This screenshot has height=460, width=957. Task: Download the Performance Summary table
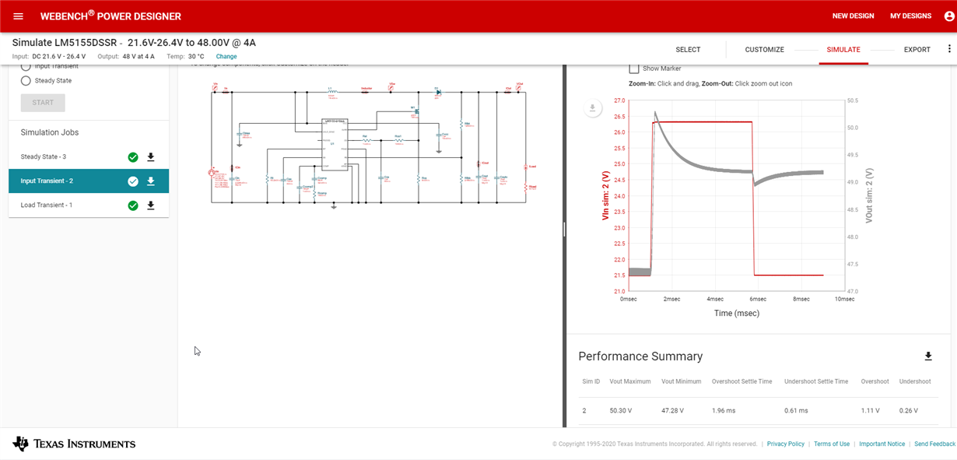(928, 356)
